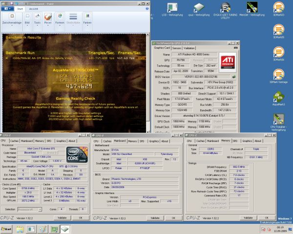
Task: Click OK in CPU-Z processor window
Action: pos(81,218)
